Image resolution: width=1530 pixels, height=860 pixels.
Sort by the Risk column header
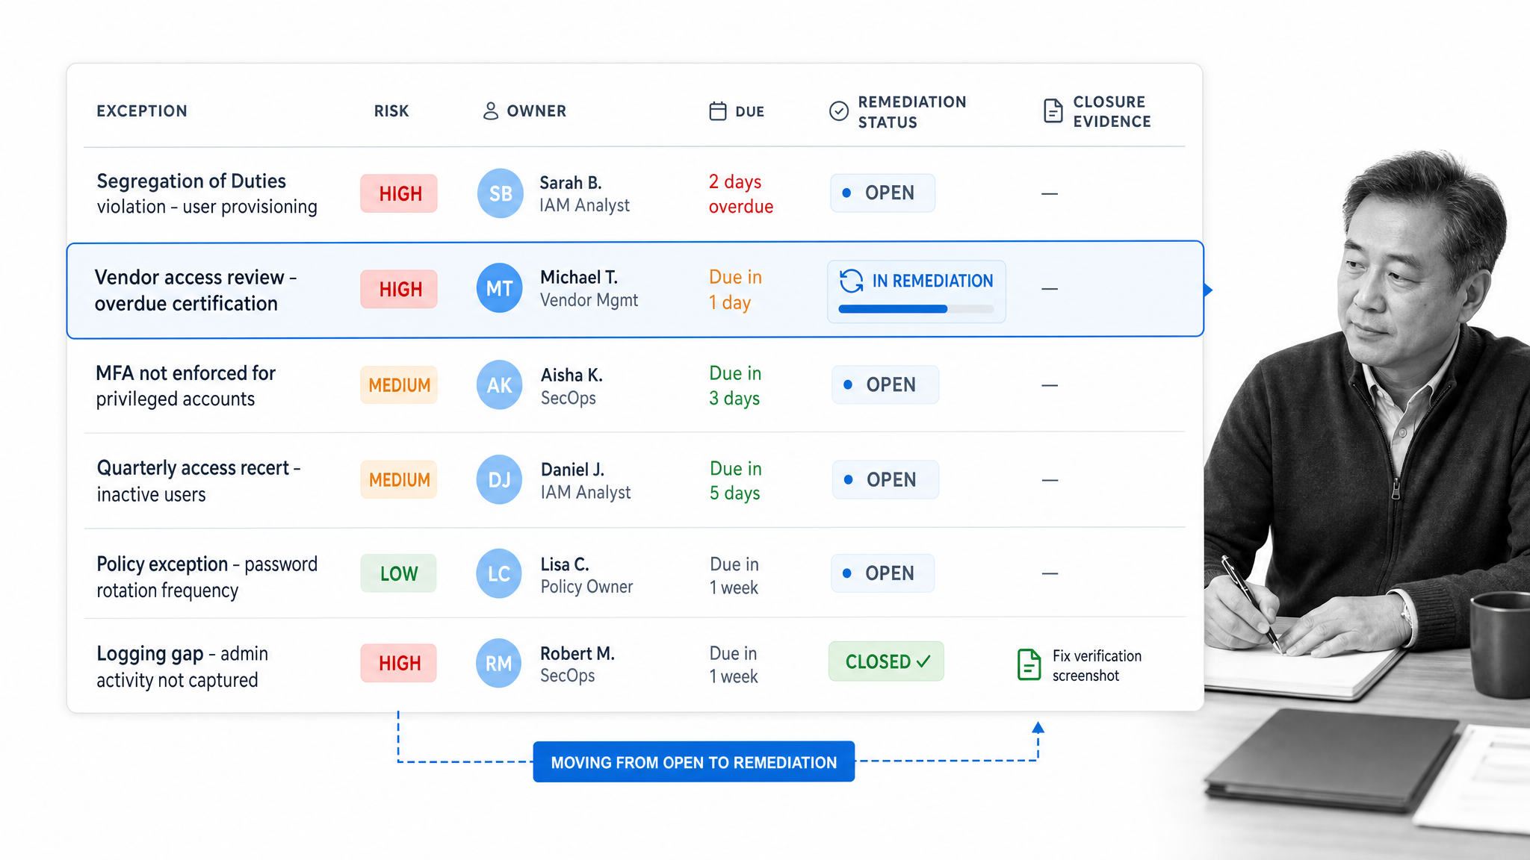(x=391, y=111)
